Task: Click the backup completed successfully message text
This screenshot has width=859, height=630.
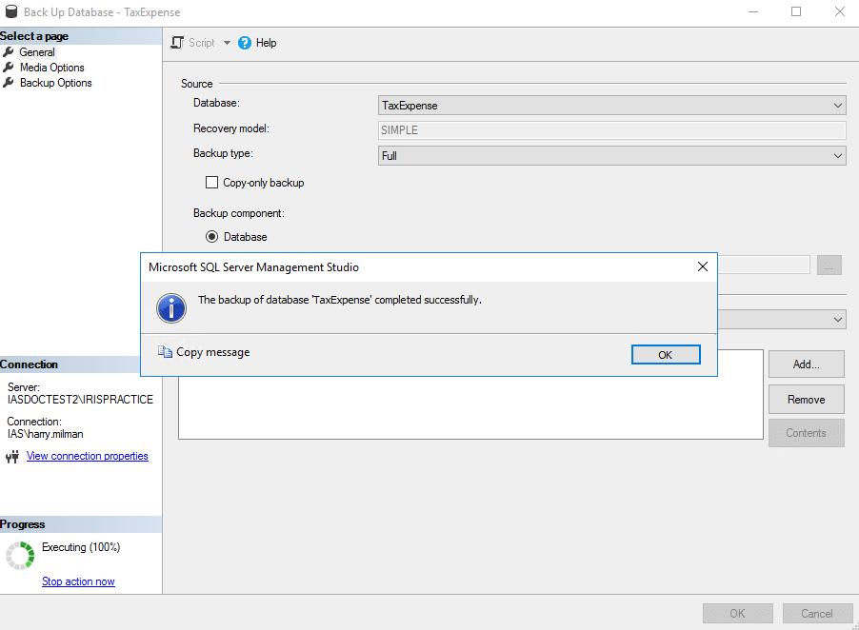Action: pos(340,300)
